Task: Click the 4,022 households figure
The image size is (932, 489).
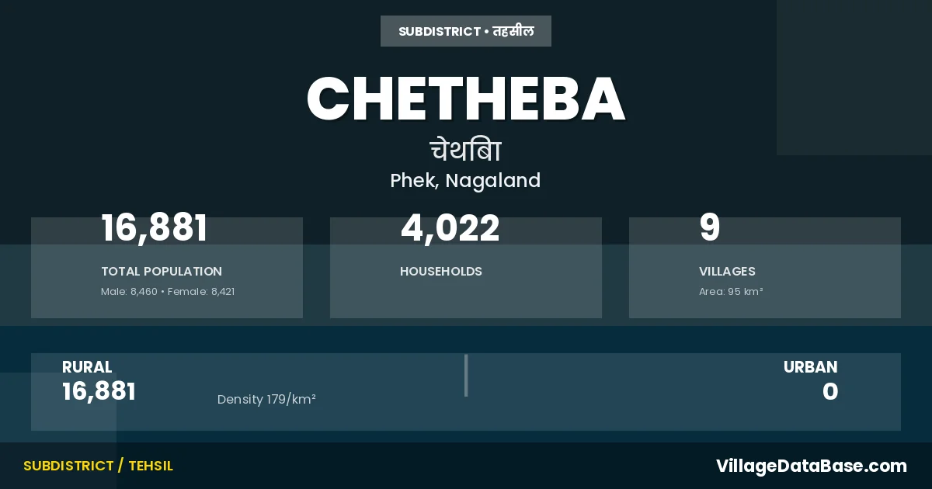Action: [450, 228]
